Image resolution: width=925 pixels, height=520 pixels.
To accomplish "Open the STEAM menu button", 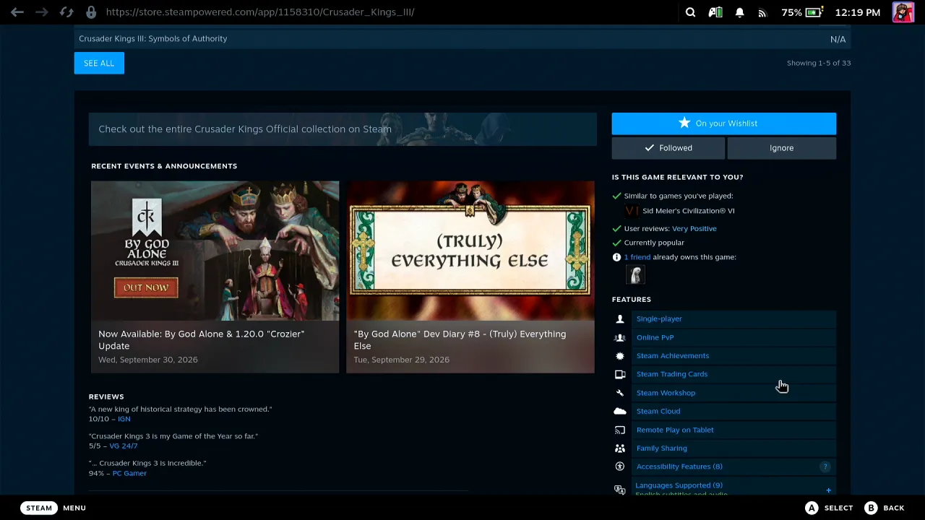I will click(x=39, y=508).
